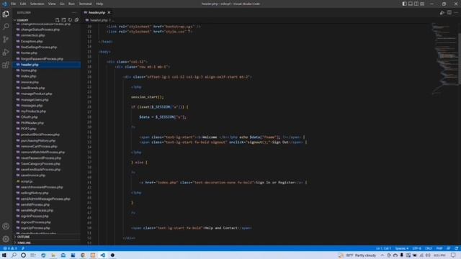Open changeStatusProcess.php in Explorer
The width and height of the screenshot is (461, 259).
click(40, 29)
